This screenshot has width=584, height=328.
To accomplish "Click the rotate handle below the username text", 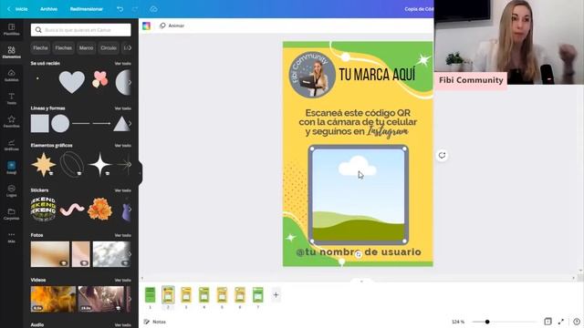I will tap(359, 254).
